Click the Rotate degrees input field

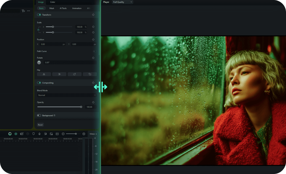pyautogui.click(x=70, y=62)
